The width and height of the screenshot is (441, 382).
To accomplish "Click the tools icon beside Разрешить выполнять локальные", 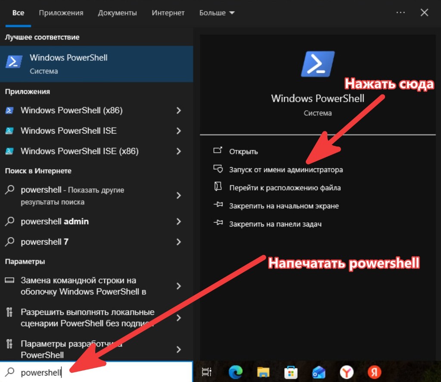I will pyautogui.click(x=9, y=312).
